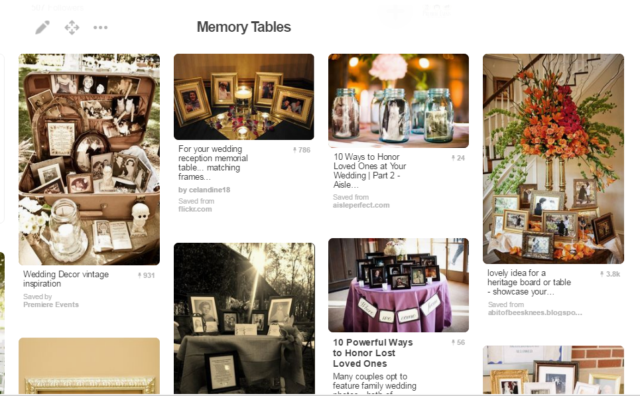Open the mason jars photo pin image
This screenshot has height=396, width=640.
[x=399, y=101]
